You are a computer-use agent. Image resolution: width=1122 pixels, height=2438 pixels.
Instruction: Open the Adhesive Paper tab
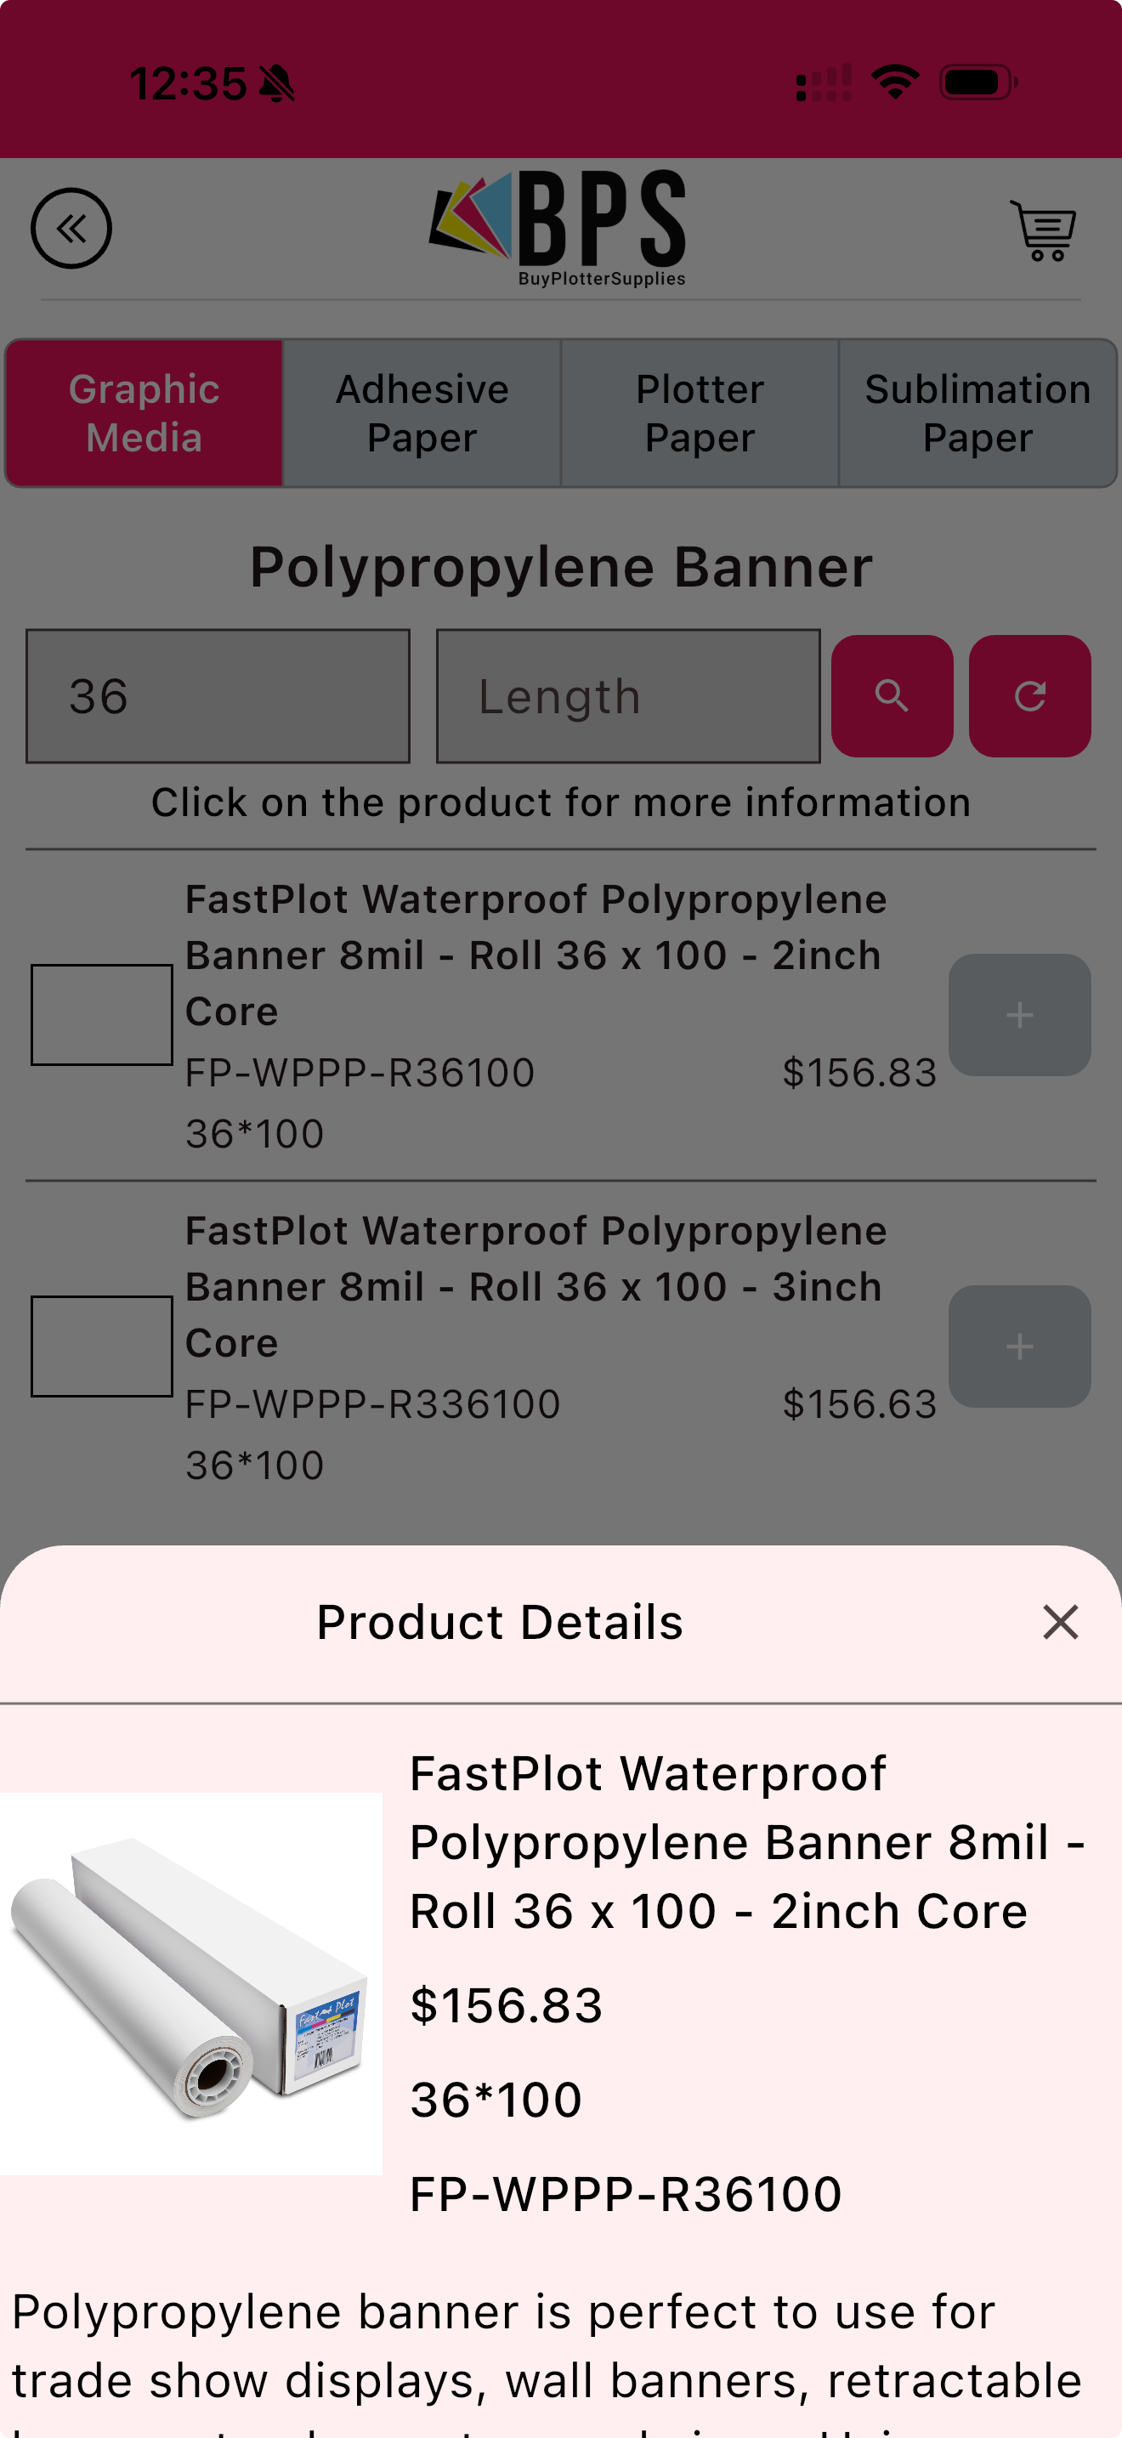(422, 414)
